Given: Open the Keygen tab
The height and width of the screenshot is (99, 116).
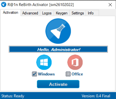Looking at the screenshot, I should (x=62, y=13).
